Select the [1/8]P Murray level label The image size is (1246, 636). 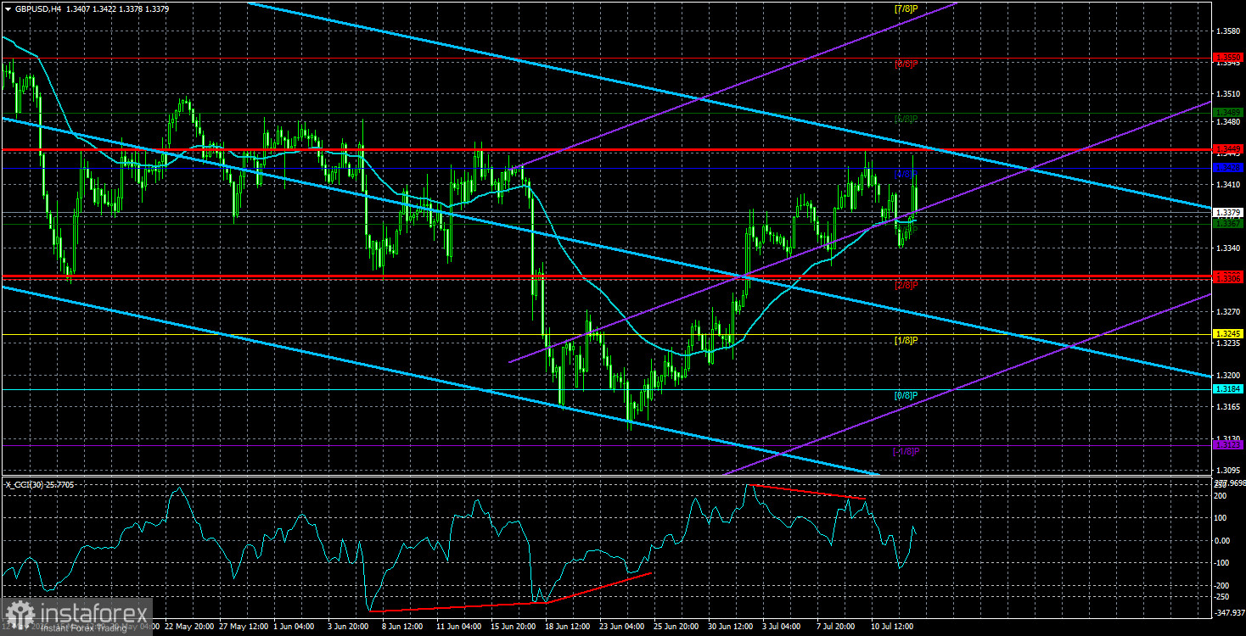[x=906, y=340]
